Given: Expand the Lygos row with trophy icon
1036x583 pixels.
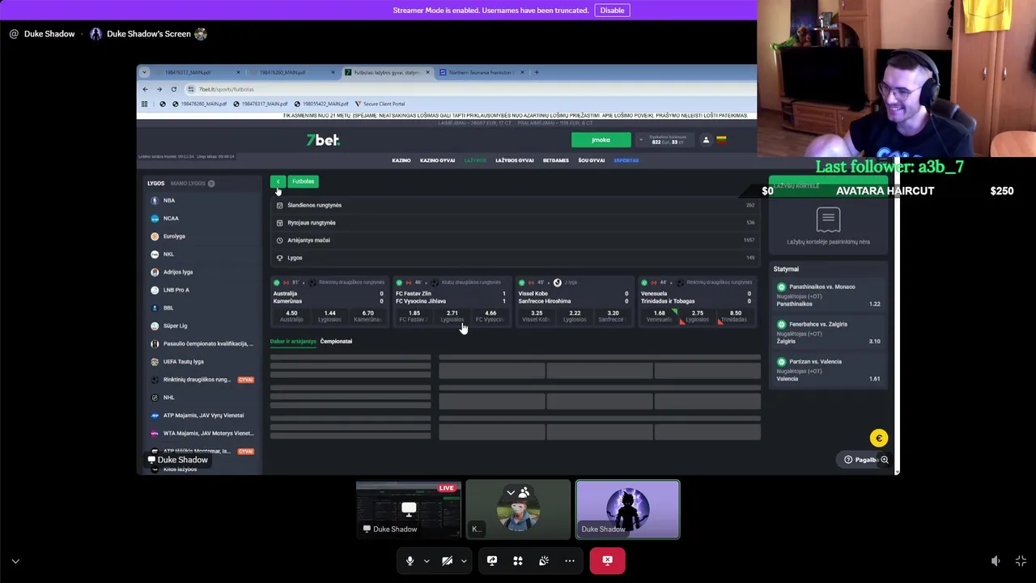Looking at the screenshot, I should (515, 257).
